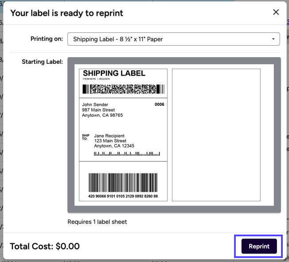Click the large tracking barcode in preview
Viewport: 289px width, 262px height.
(x=123, y=182)
